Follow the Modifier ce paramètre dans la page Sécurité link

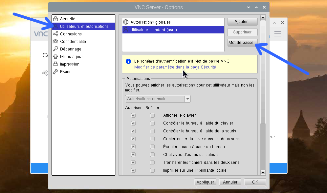coord(175,67)
